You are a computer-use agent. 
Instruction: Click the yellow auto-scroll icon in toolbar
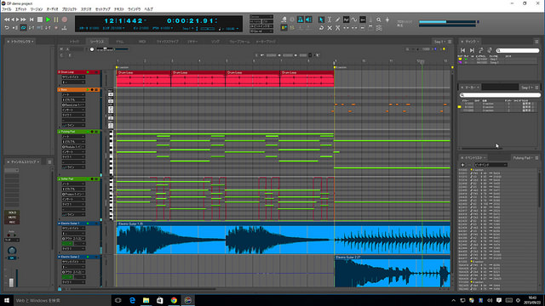(284, 28)
